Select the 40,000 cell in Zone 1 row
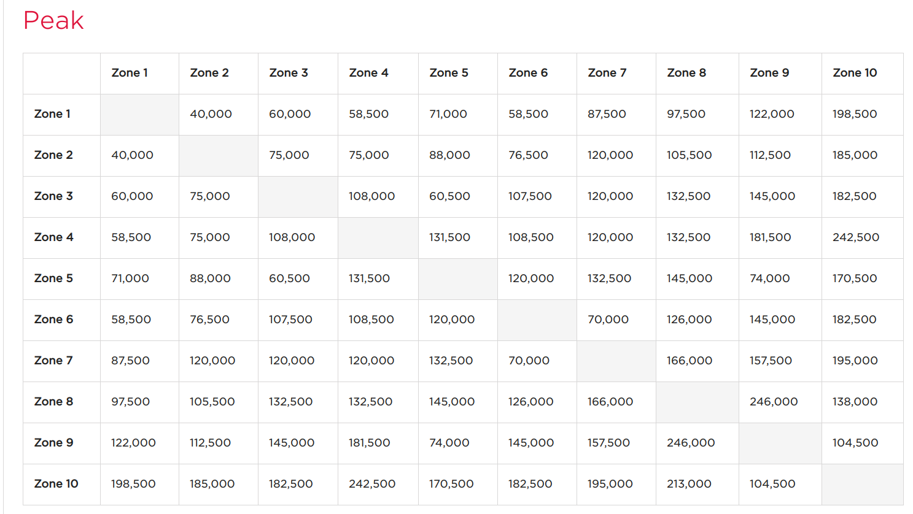The width and height of the screenshot is (913, 514). 211,114
